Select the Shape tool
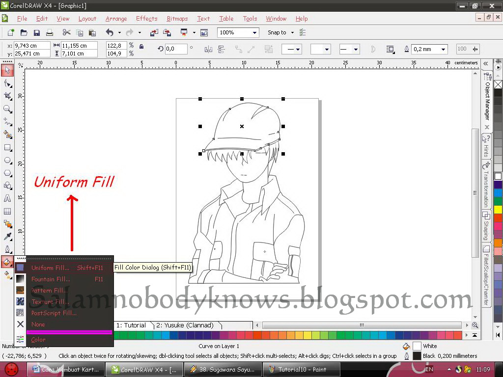Image resolution: width=503 pixels, height=377 pixels. (x=7, y=83)
